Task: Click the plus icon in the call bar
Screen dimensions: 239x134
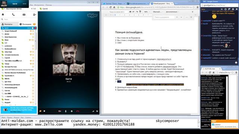Action: 72,111
